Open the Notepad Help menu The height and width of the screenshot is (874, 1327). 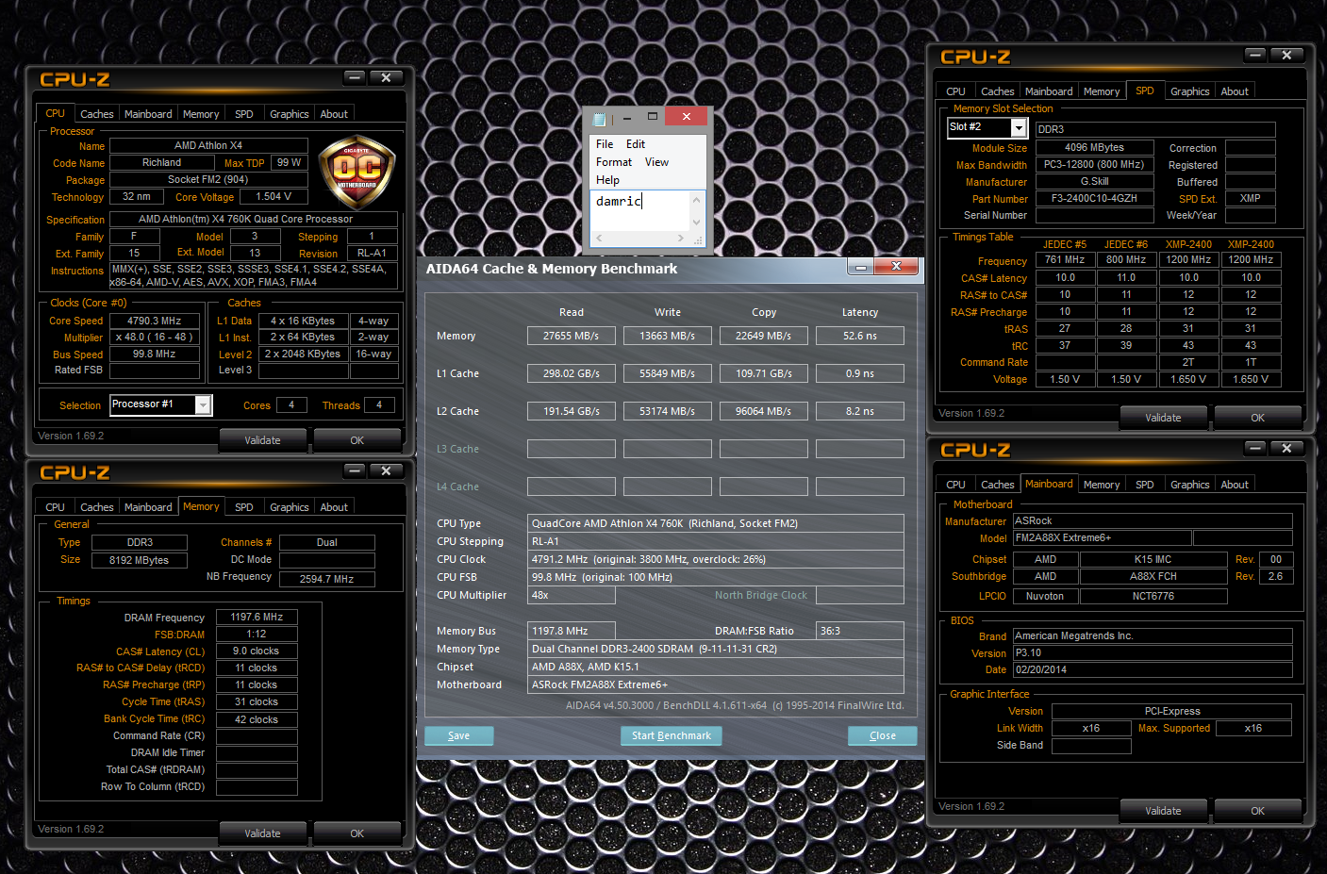point(607,180)
